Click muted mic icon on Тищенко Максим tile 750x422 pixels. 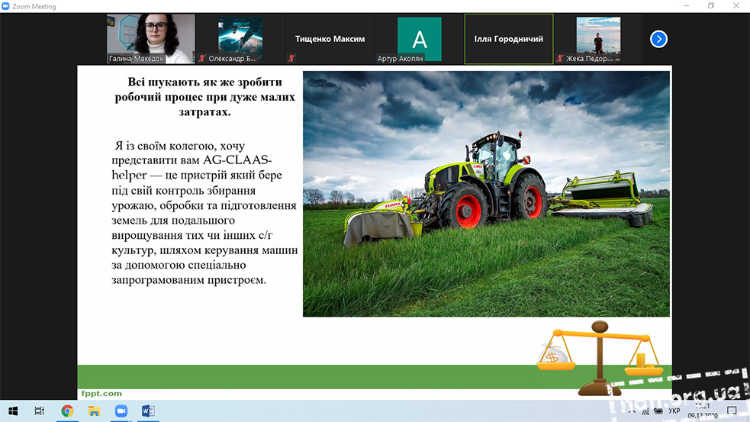pyautogui.click(x=291, y=58)
